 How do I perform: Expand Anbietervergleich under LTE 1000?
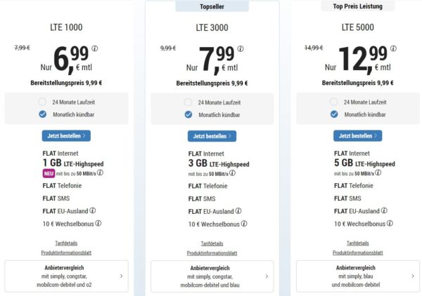point(67,276)
